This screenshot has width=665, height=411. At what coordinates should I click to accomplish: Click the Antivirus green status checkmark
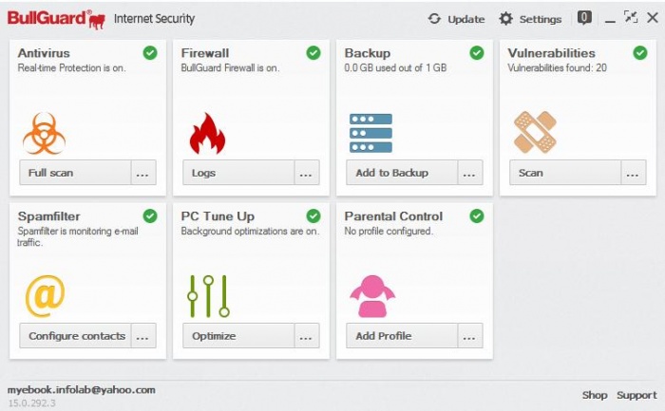click(x=150, y=53)
